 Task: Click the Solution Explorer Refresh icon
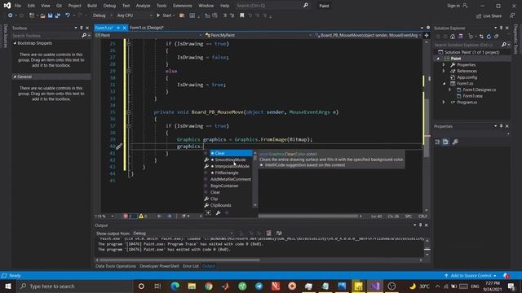click(x=489, y=37)
